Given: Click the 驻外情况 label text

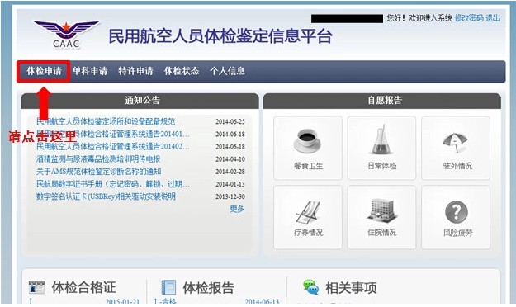Looking at the screenshot, I should (x=457, y=166).
